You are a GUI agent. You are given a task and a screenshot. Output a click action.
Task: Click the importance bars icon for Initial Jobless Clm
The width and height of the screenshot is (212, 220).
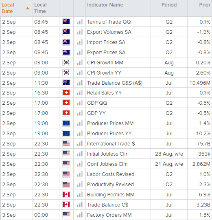tap(80, 154)
